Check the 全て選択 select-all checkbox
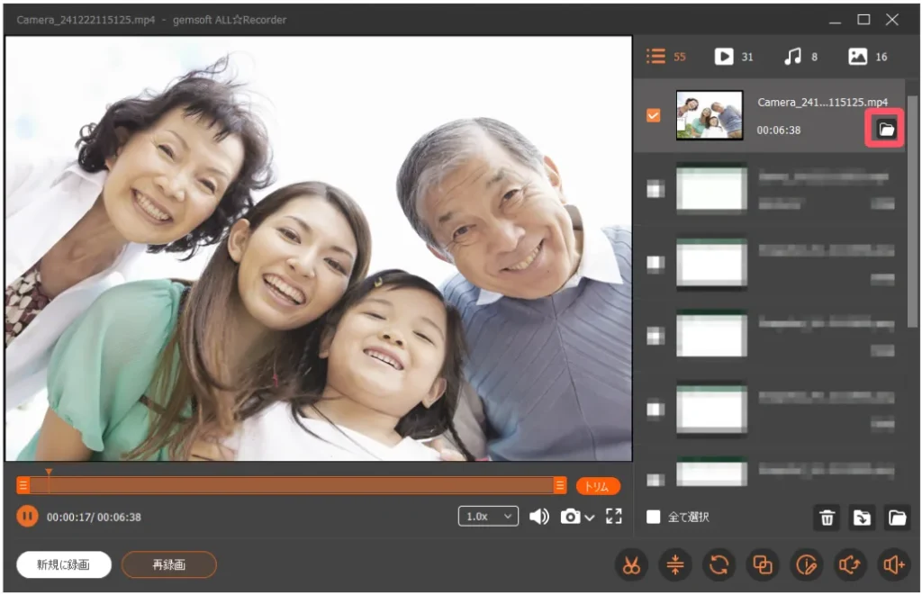This screenshot has width=922, height=595. (x=654, y=517)
